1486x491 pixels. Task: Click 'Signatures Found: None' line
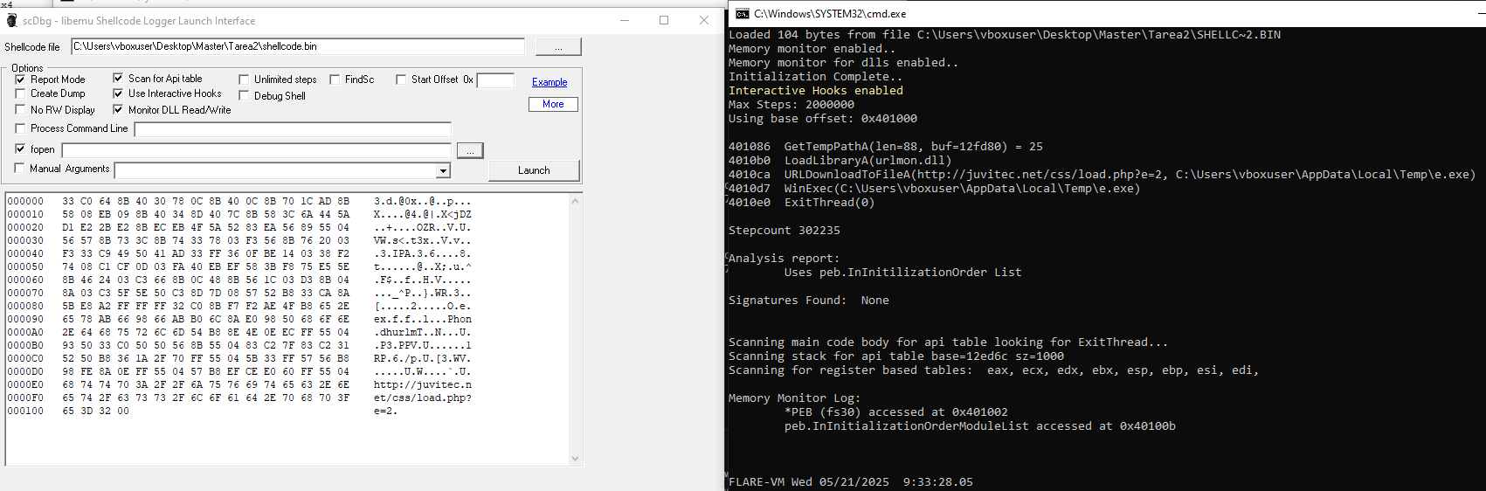[809, 301]
